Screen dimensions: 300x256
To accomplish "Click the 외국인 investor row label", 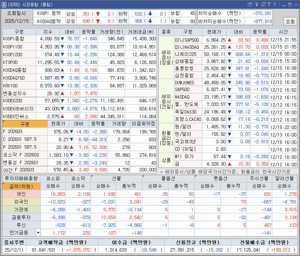I will click(x=21, y=202).
